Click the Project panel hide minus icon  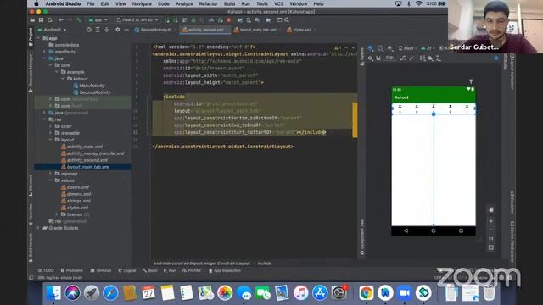(x=126, y=30)
